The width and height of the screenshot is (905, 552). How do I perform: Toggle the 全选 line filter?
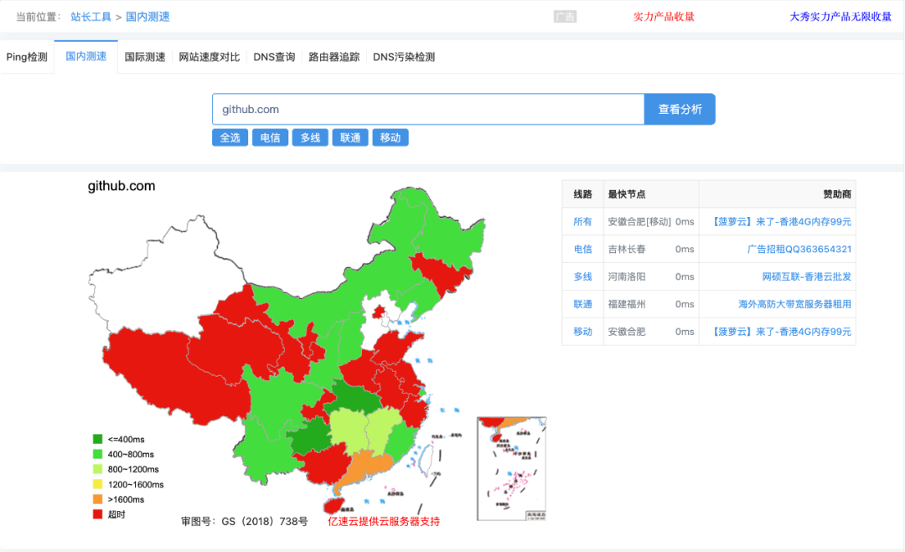coord(230,138)
